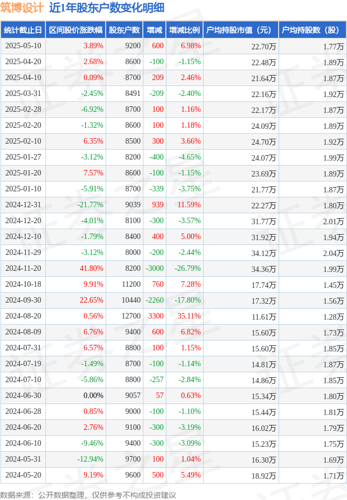Click the 股东户数 column header
The width and height of the screenshot is (347, 500).
coord(124,30)
